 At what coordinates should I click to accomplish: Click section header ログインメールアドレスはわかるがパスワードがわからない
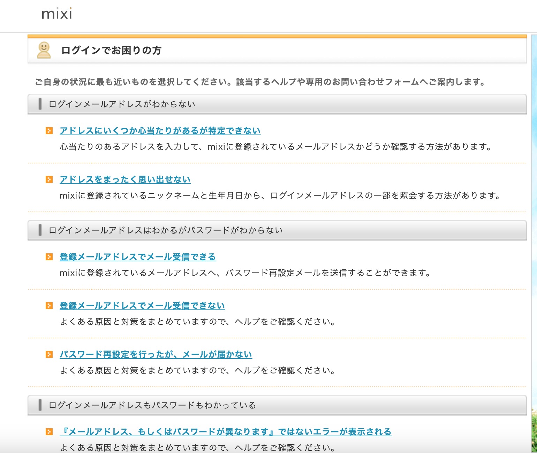(277, 230)
